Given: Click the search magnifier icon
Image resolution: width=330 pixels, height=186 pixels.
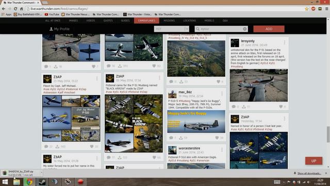Looking at the screenshot, I should tap(197, 29).
